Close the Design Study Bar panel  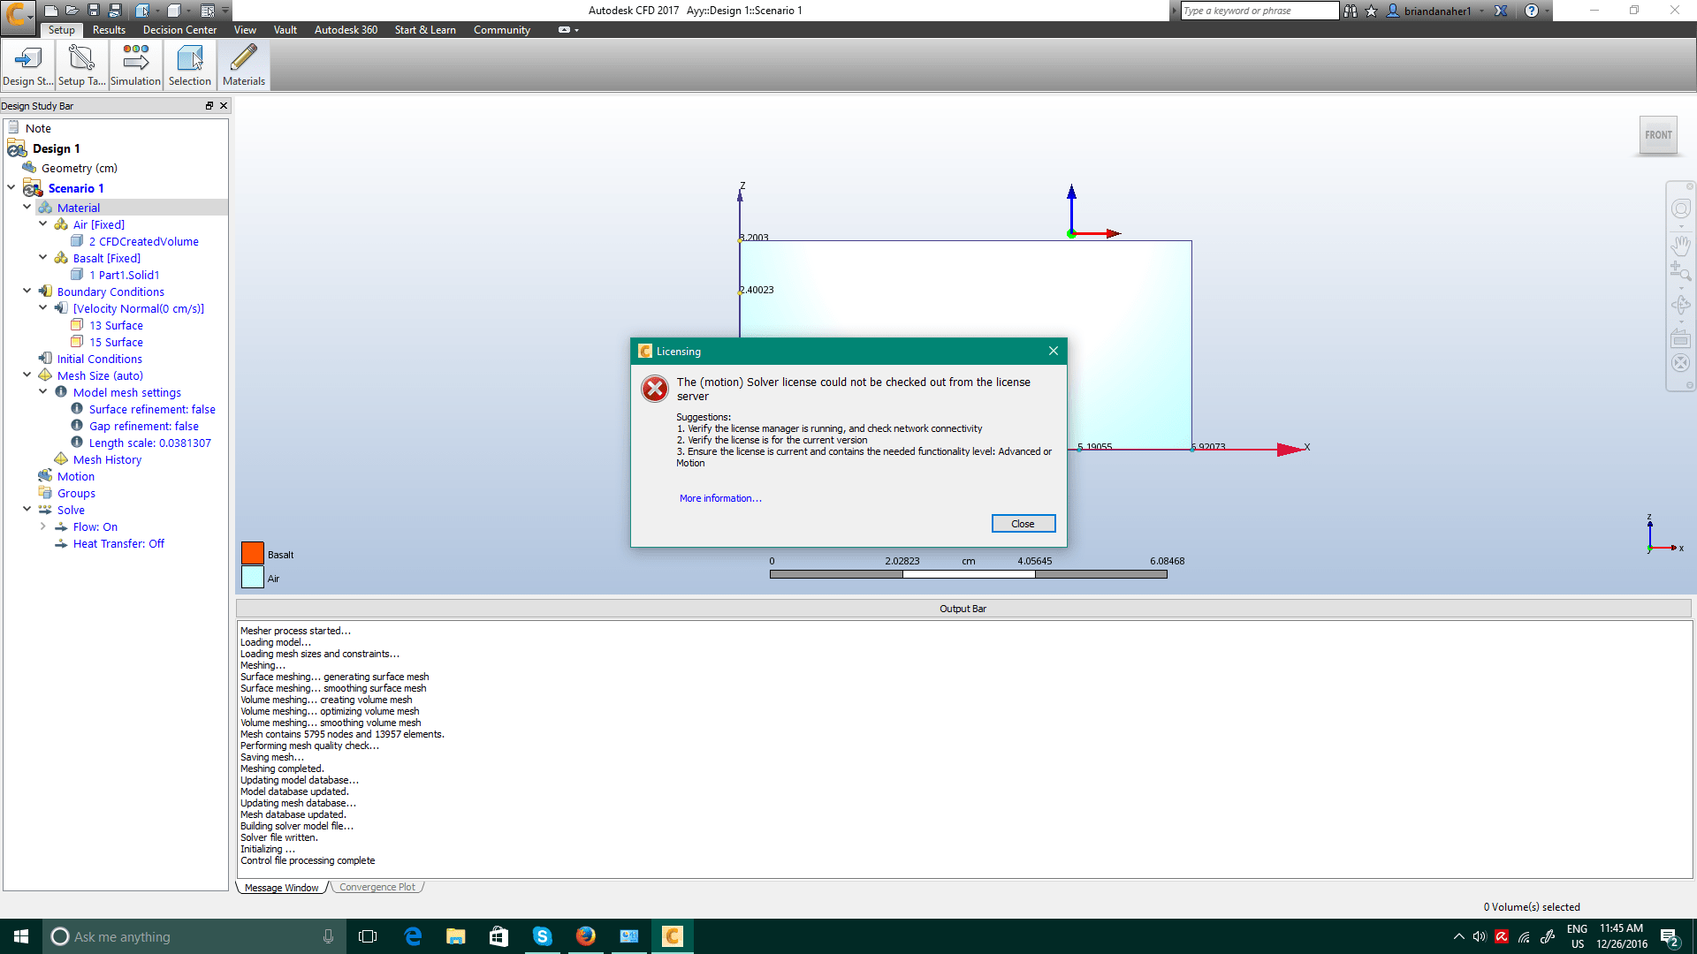pyautogui.click(x=224, y=105)
